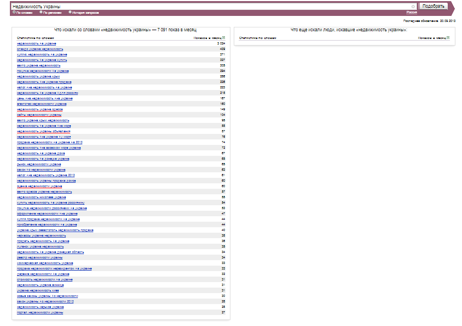Open link 'недвижимость украина винница'

coord(41,285)
